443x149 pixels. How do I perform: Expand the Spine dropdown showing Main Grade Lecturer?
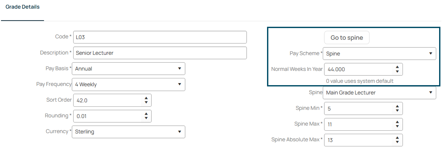(x=379, y=93)
